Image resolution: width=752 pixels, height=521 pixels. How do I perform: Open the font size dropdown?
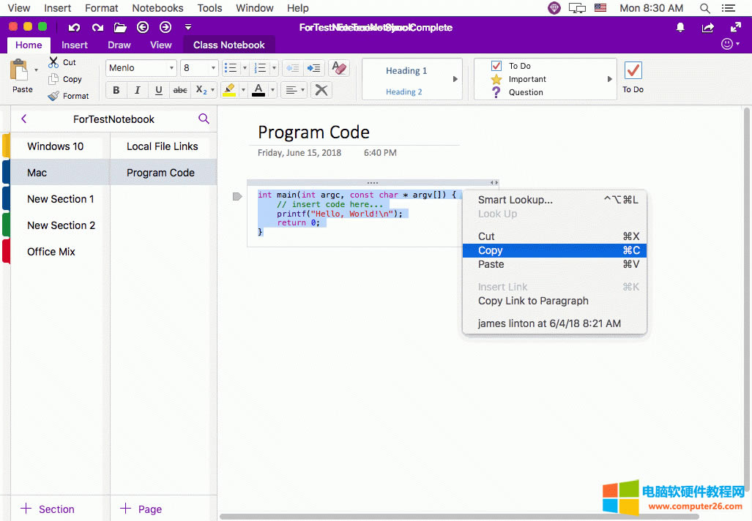(212, 67)
